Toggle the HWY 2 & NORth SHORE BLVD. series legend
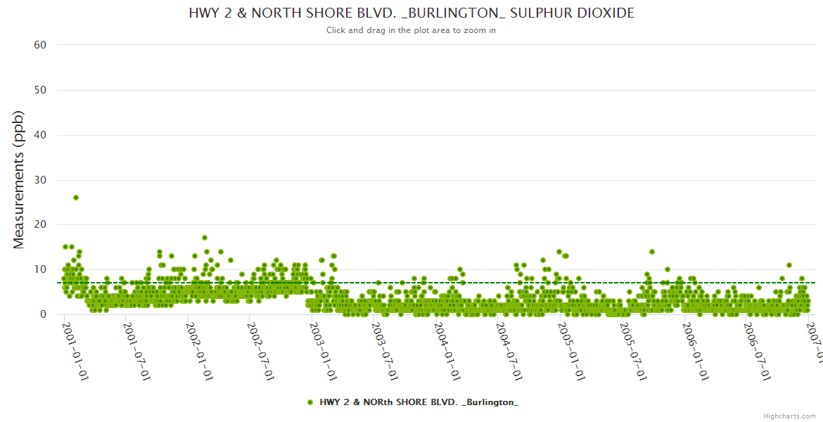 pyautogui.click(x=419, y=402)
